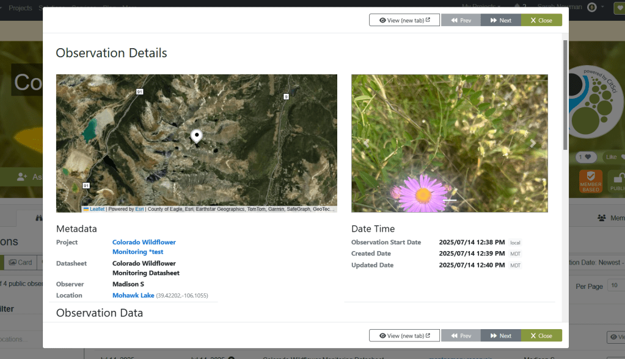
Task: Select Created Date value 2025/07/14 12:39 PM
Action: point(472,253)
